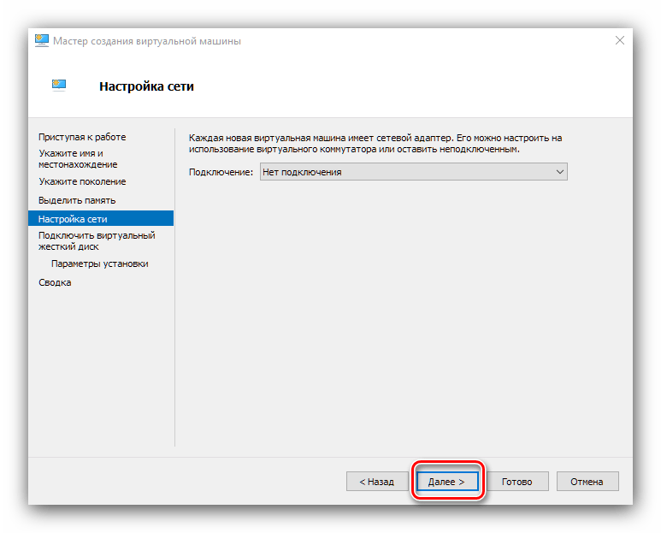Open the Подключение dropdown list
This screenshot has height=533, width=661.
414,172
